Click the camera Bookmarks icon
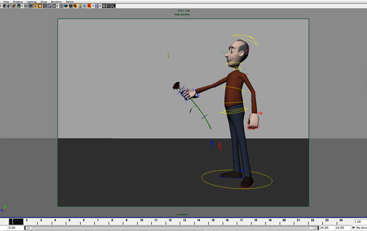Viewport: 367px width, 231px height. 14,6
